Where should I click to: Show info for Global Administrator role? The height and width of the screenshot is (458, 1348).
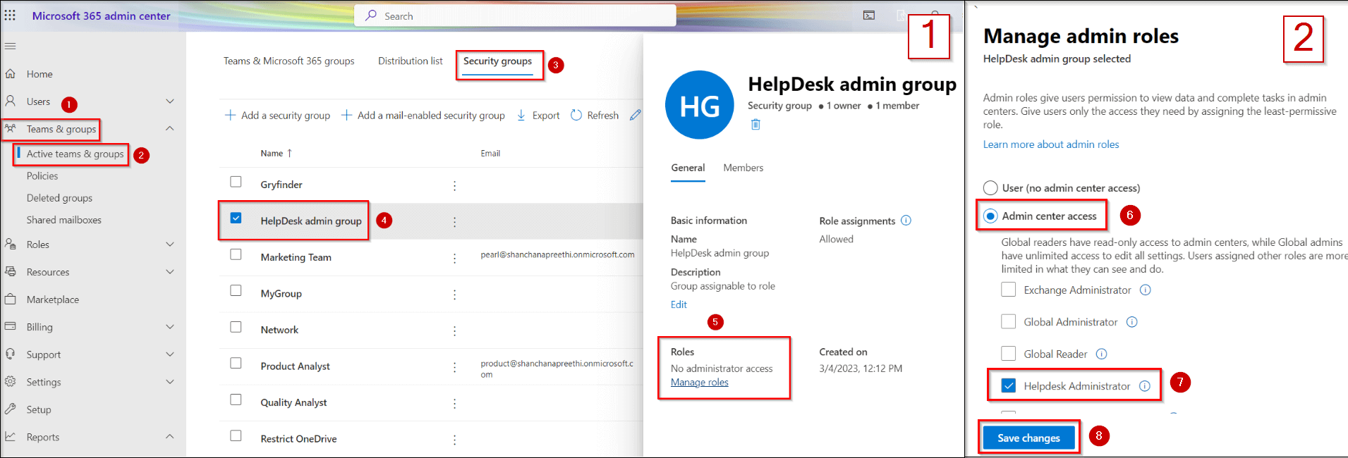click(1132, 322)
